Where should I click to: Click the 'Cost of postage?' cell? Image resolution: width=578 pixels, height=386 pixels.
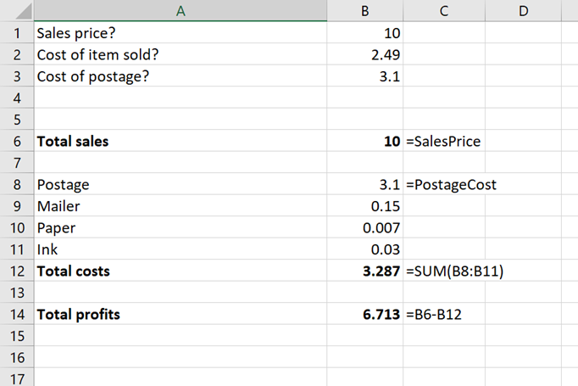(181, 76)
